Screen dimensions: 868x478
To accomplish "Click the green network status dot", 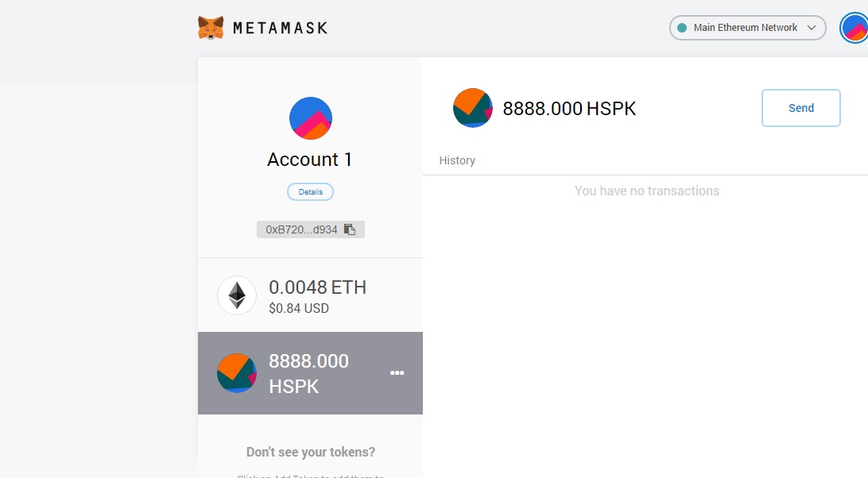I will pos(681,28).
